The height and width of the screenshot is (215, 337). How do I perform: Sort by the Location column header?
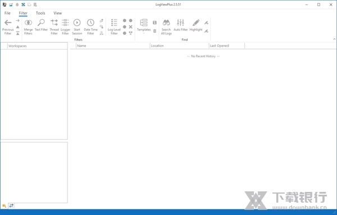179,46
